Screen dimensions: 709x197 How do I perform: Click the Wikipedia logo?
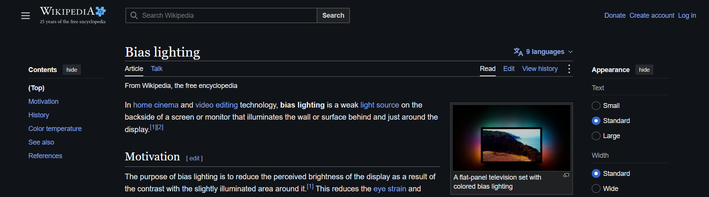click(x=73, y=15)
